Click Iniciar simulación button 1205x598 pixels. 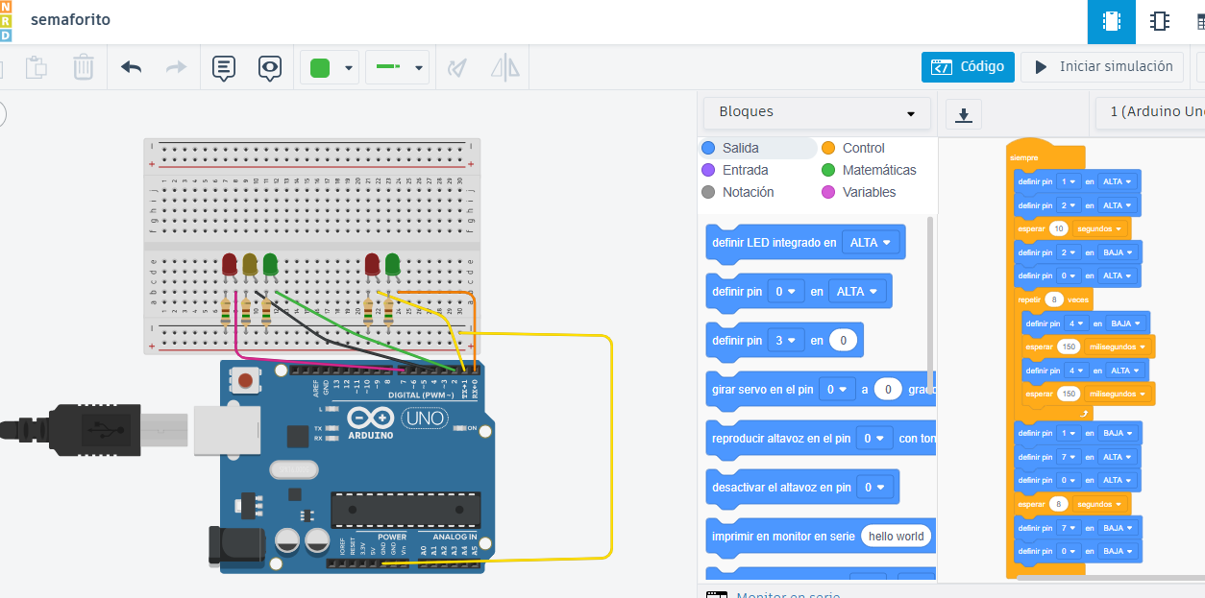click(1102, 67)
